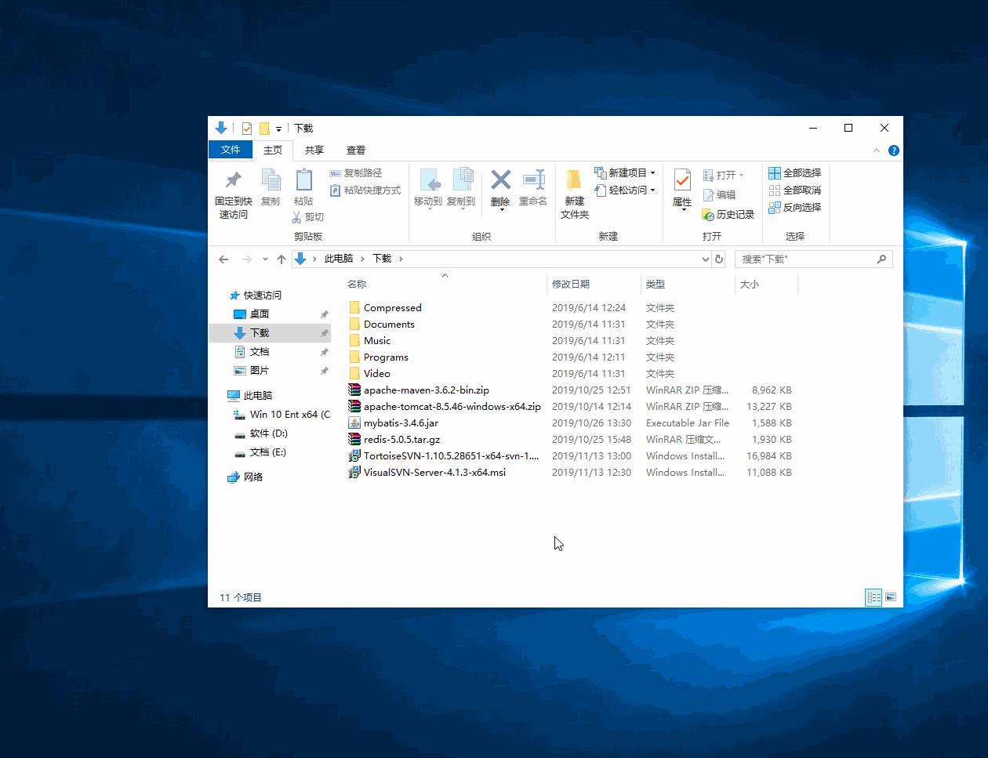This screenshot has height=758, width=988.
Task: Collapse the ribbon with the chevron
Action: coord(877,151)
